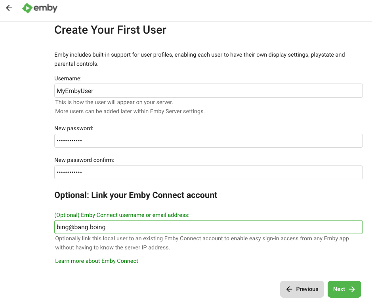The width and height of the screenshot is (372, 308).
Task: Click the New password confirm: label
Action: (84, 160)
